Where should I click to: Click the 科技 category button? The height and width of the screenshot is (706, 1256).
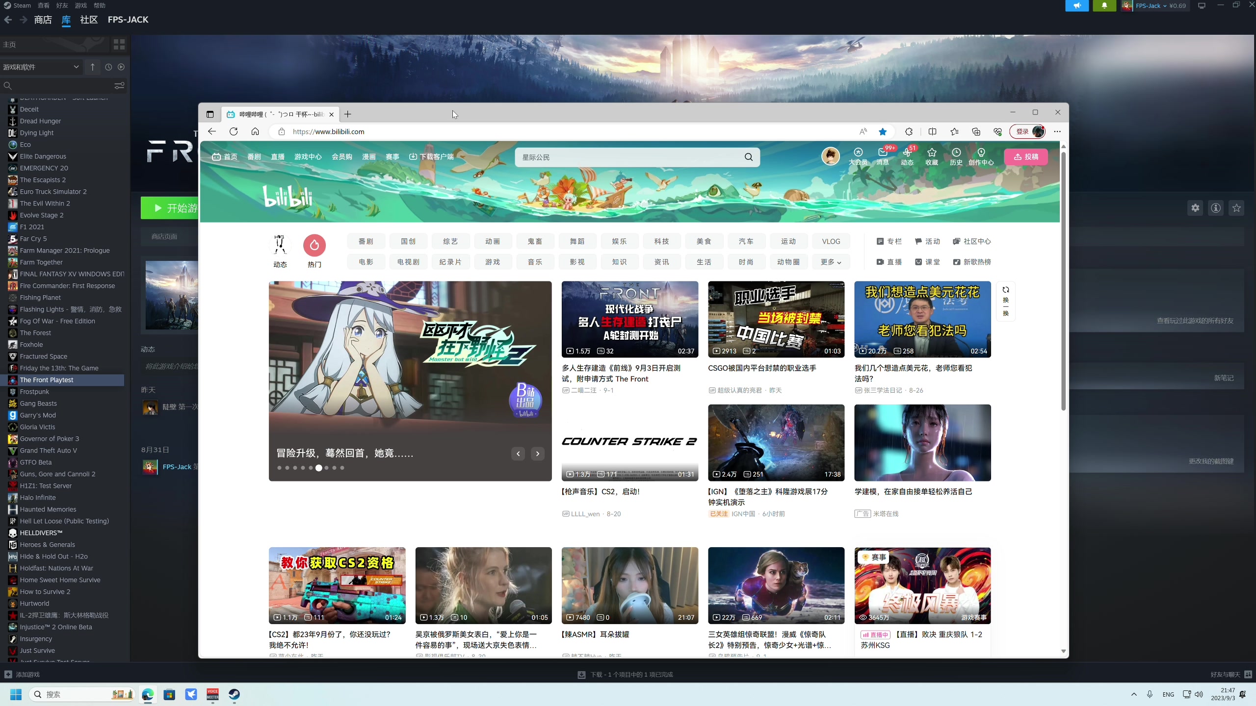[661, 241]
